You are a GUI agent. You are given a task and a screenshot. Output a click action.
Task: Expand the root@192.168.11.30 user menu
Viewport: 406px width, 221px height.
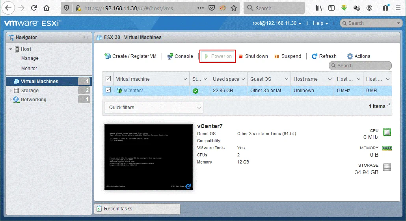[277, 23]
